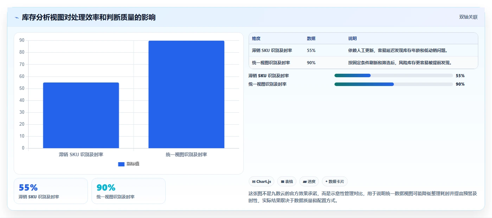The image size is (492, 218).
Task: Click the disclaimer paragraph 这张图不是九数云的官方效果承诺
Action: pos(363,197)
